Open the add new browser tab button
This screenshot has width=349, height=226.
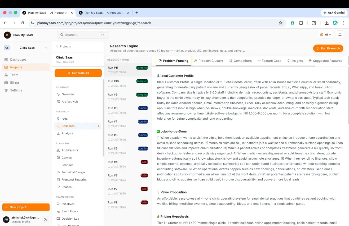click(x=137, y=12)
